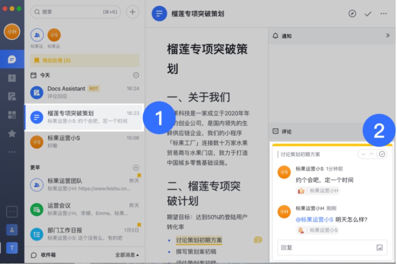Open the 标果运营团队 group chat
This screenshot has width=397, height=264.
[85, 185]
